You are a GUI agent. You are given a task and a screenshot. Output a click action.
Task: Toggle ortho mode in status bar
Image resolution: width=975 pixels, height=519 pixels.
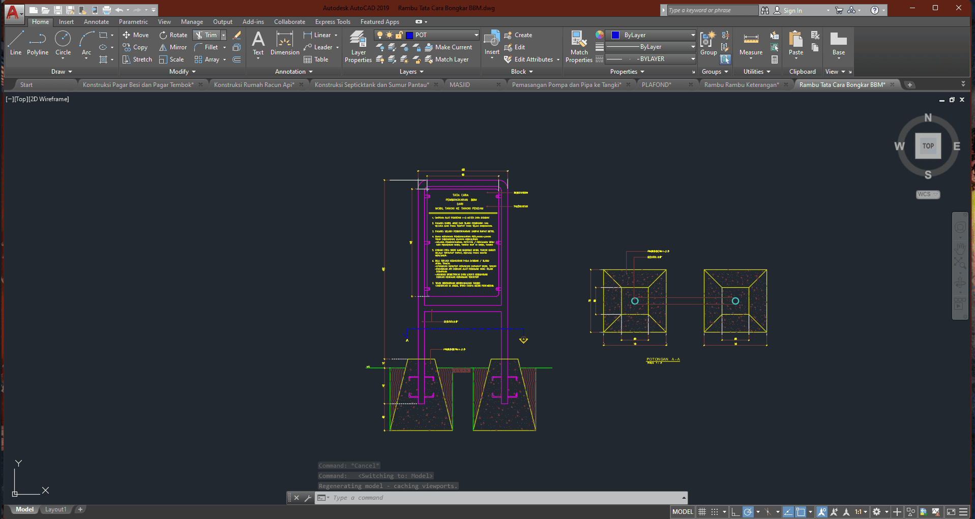pyautogui.click(x=735, y=512)
